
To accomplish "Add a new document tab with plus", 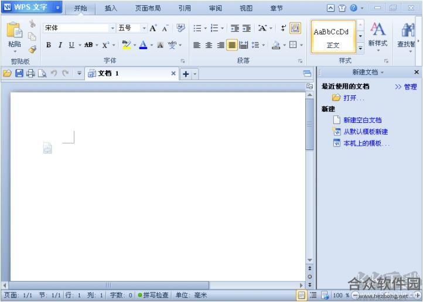I will click(186, 74).
